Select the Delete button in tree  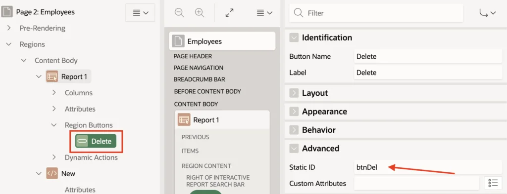[96, 141]
